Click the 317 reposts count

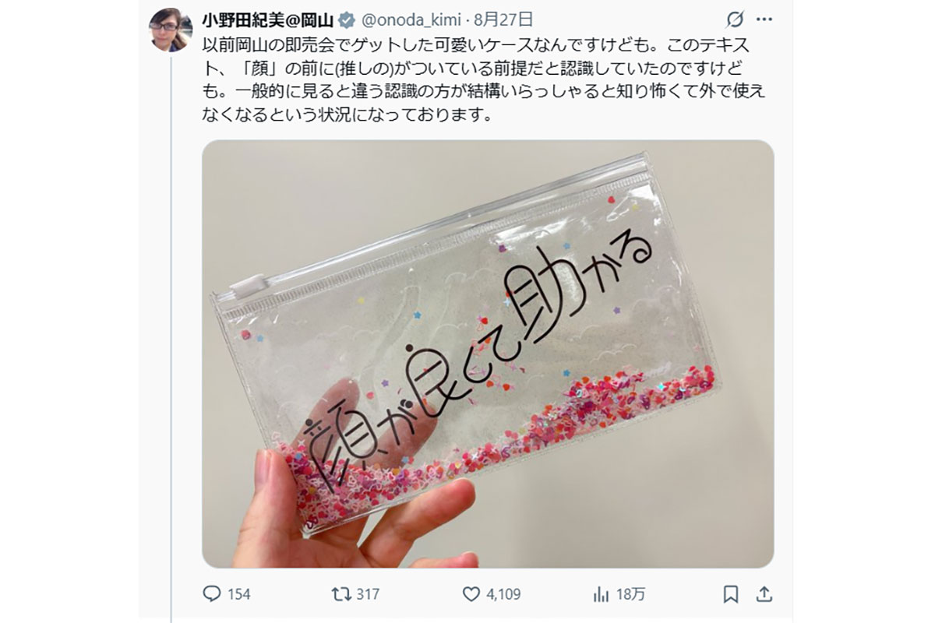pyautogui.click(x=367, y=594)
